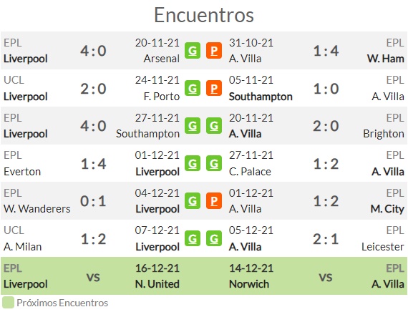This screenshot has width=408, height=312.
Task: Open the A. Milan 1:2 Liverpool score
Action: (x=93, y=239)
